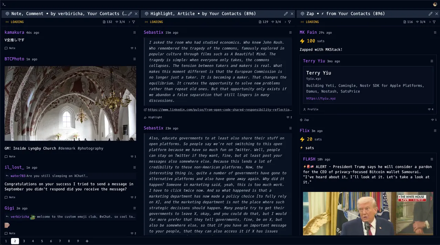Expand the chevron in the Note column toolbar

pyautogui.click(x=129, y=22)
